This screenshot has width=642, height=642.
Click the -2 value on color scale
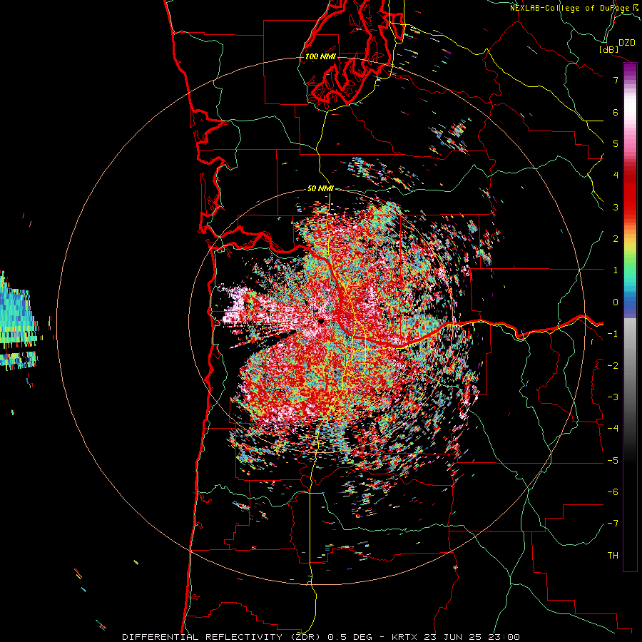click(x=613, y=366)
